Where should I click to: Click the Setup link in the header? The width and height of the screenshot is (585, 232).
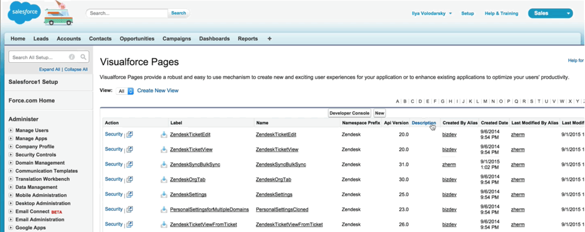(468, 13)
